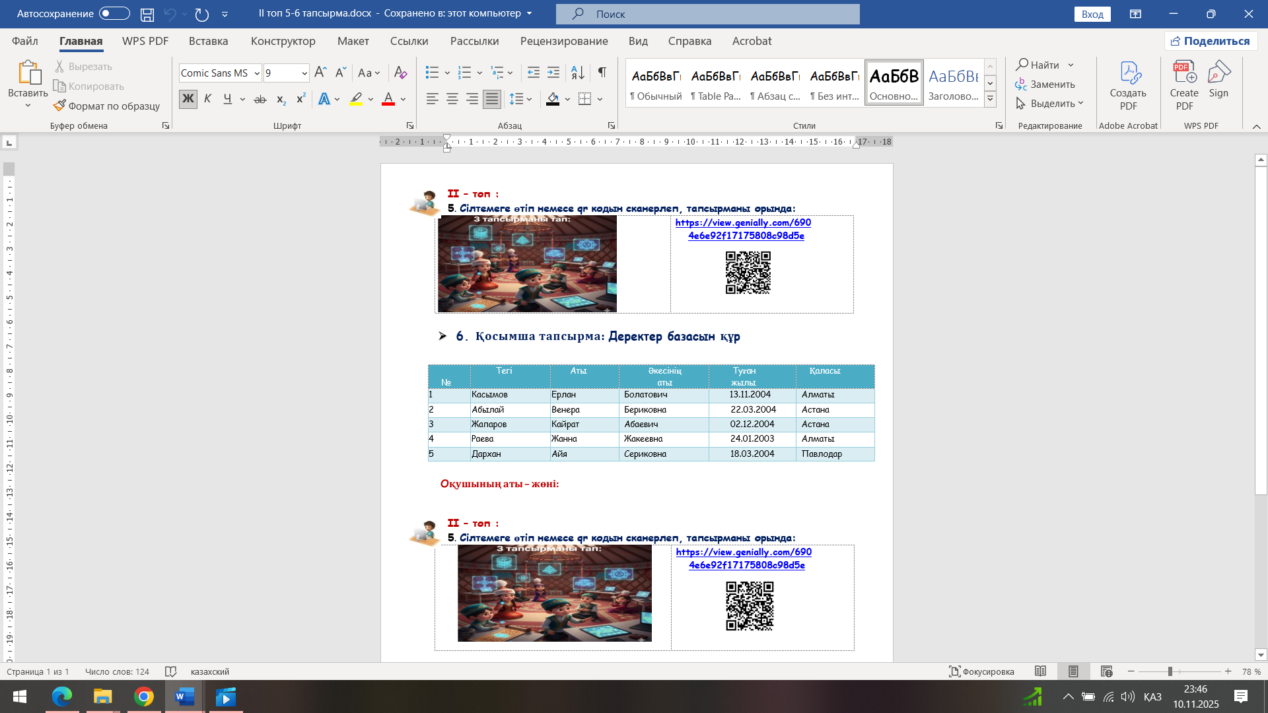1268x713 pixels.
Task: Open the Вставка ribbon tab
Action: pos(208,41)
